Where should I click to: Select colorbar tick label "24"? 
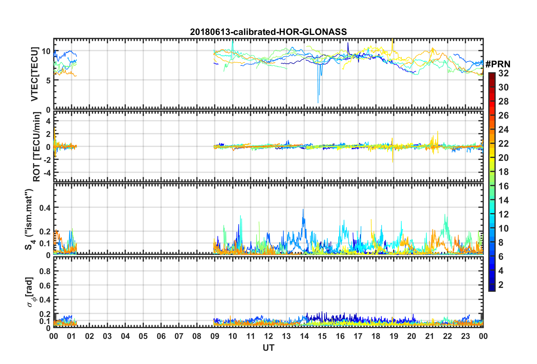(x=503, y=130)
